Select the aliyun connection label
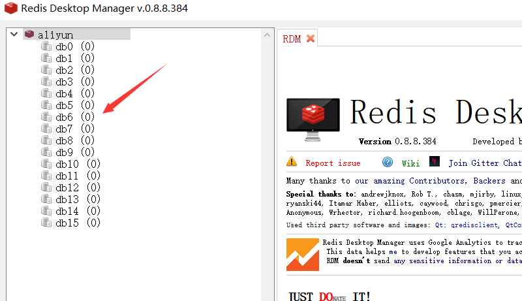522x301 pixels. tap(55, 35)
